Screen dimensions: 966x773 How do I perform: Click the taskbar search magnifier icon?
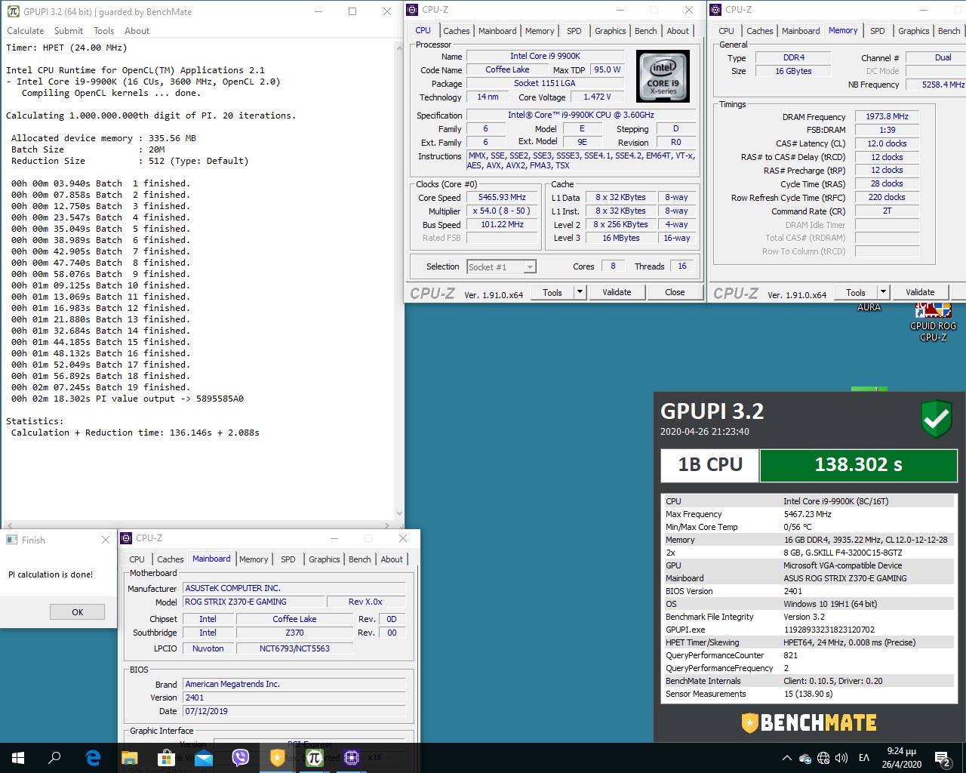tap(54, 758)
